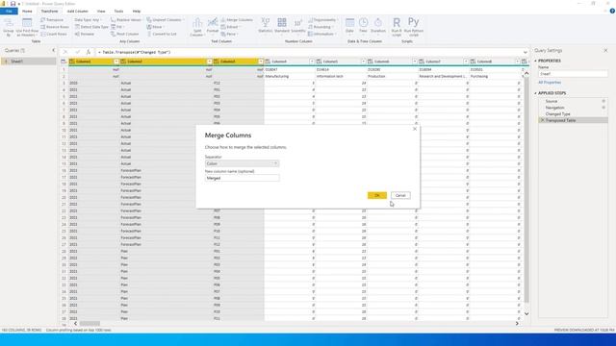Screen dimensions: 616x346
Task: Delete the Transposed Table step via X
Action: 543,120
